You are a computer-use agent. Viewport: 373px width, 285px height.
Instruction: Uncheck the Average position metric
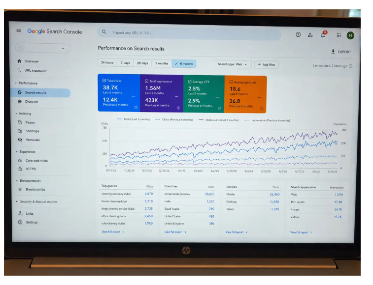click(x=231, y=82)
